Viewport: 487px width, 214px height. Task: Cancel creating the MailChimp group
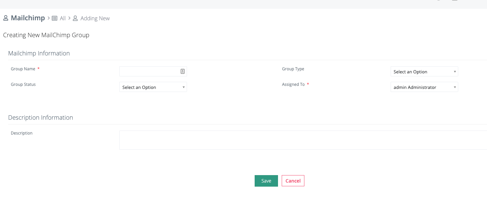tap(293, 181)
